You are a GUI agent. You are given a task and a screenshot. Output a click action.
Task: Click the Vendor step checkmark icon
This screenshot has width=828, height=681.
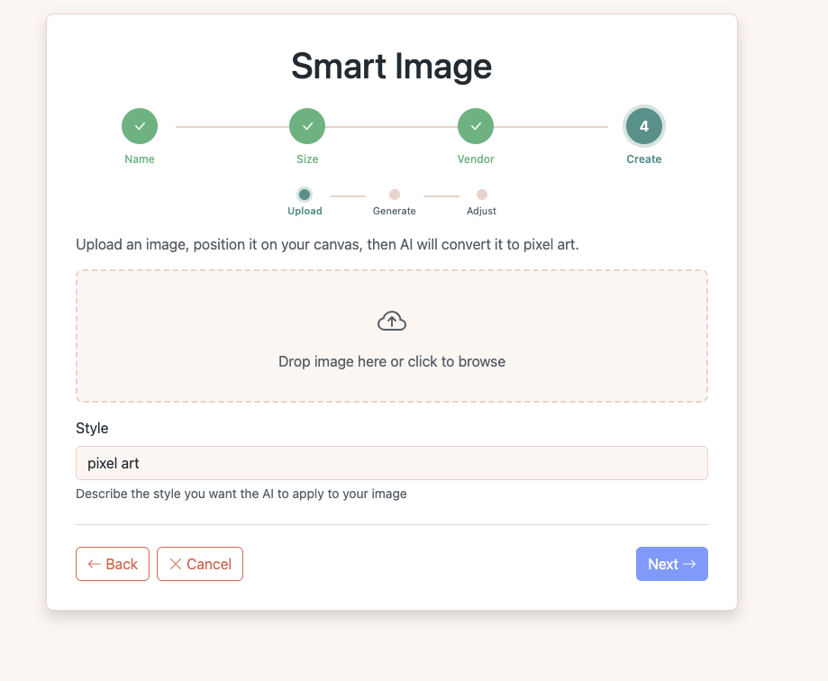click(475, 125)
